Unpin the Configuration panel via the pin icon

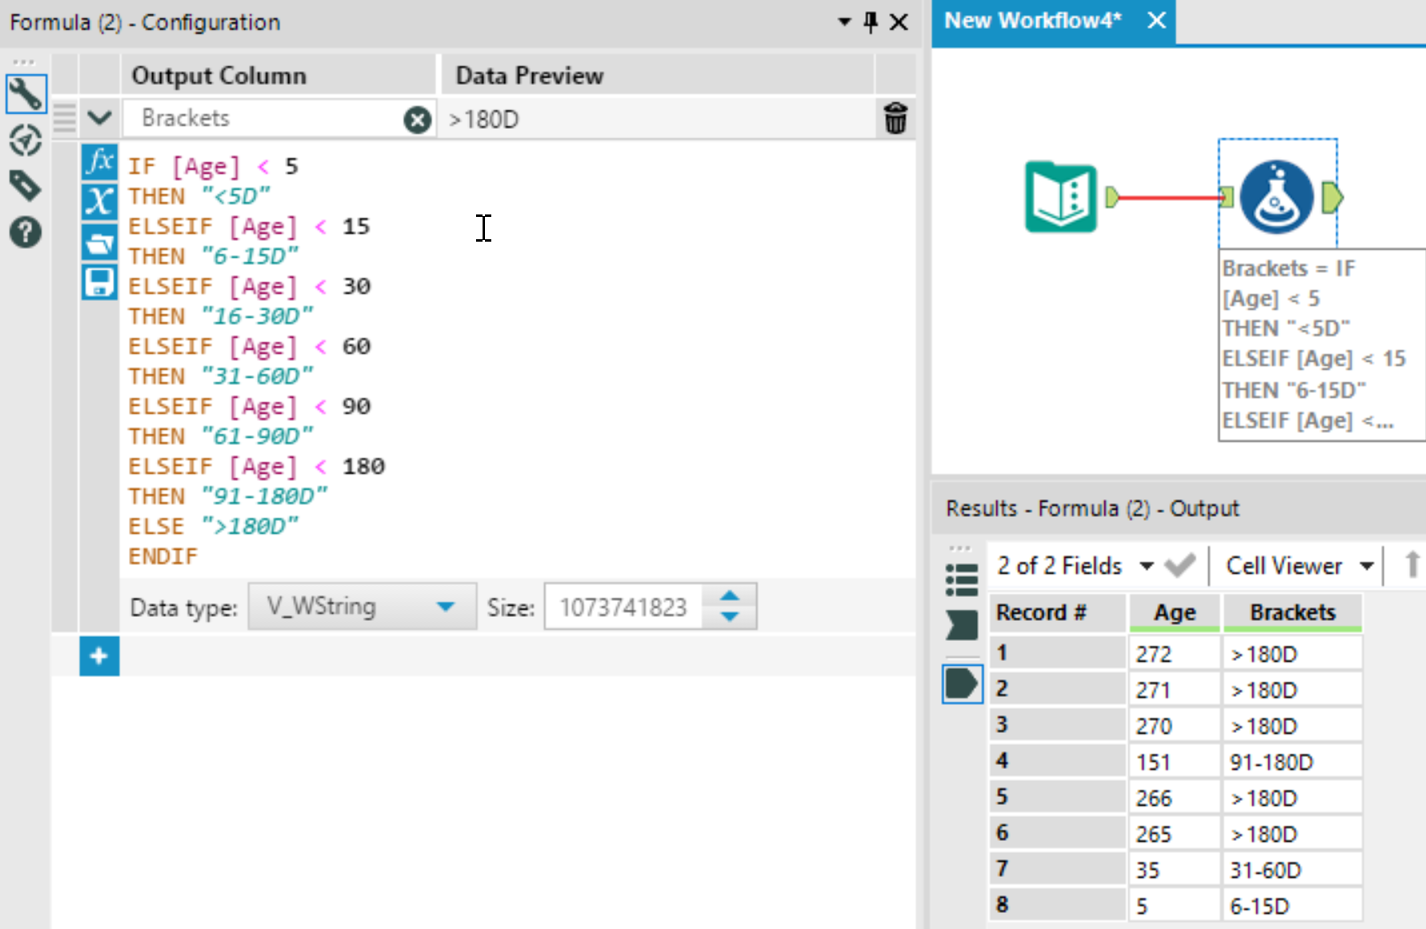point(870,22)
